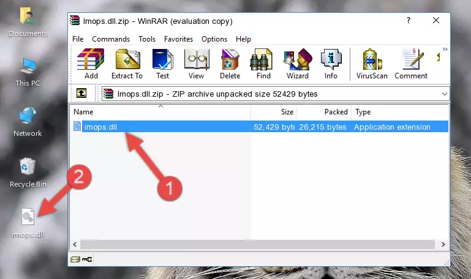Sort by the Name column header
471x279 pixels.
coord(160,112)
